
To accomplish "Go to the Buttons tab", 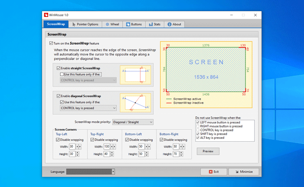I will 134,24.
